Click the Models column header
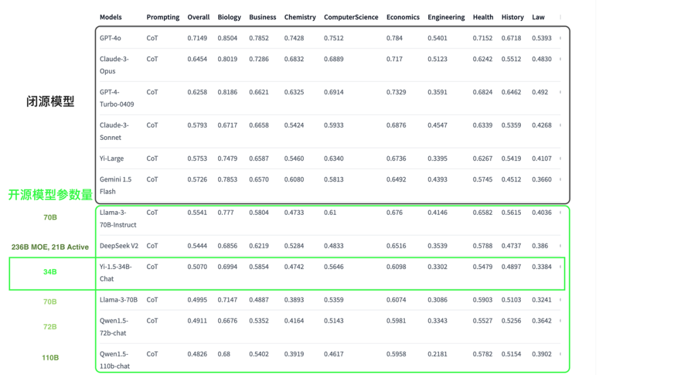This screenshot has height=375, width=681. pos(110,18)
